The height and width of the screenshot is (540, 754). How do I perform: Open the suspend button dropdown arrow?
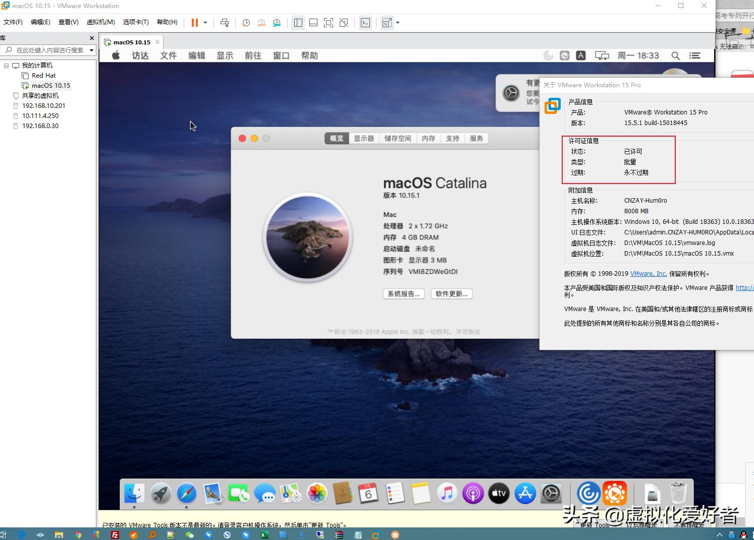coord(205,22)
